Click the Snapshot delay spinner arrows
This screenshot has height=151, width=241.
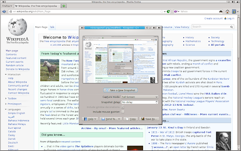pyautogui.click(x=157, y=102)
